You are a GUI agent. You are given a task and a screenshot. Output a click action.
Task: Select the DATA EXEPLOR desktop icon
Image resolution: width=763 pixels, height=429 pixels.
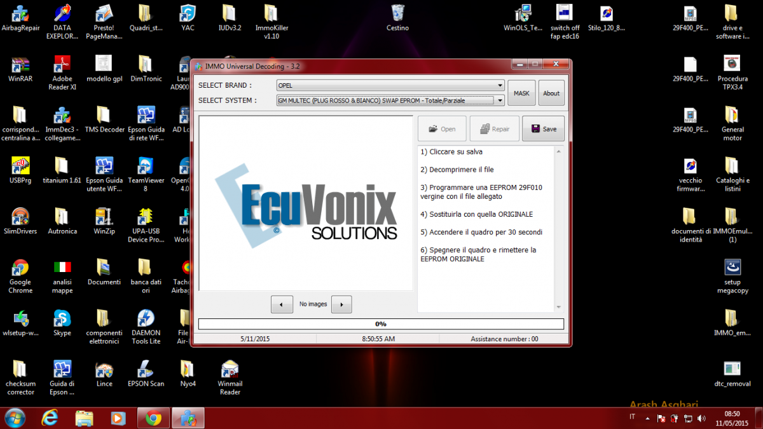tap(62, 22)
